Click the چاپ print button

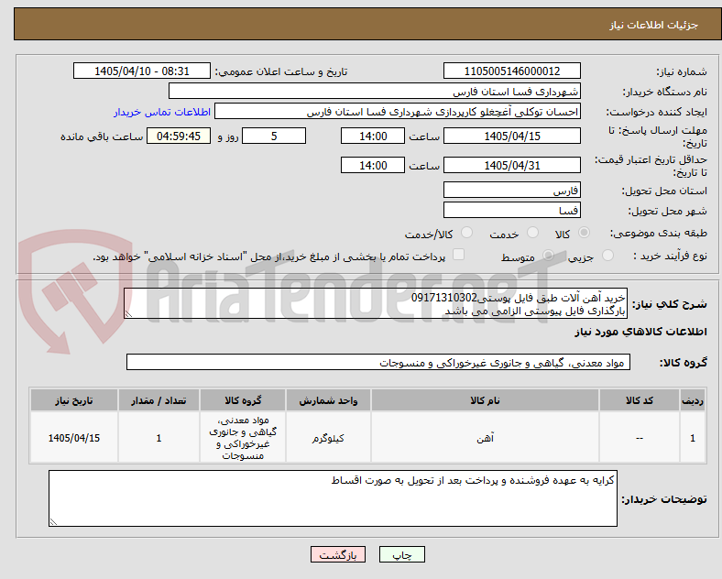tap(402, 554)
